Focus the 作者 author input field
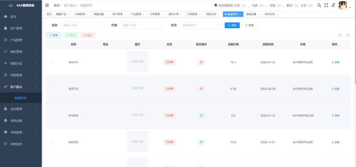This screenshot has width=356, height=167. point(141,25)
